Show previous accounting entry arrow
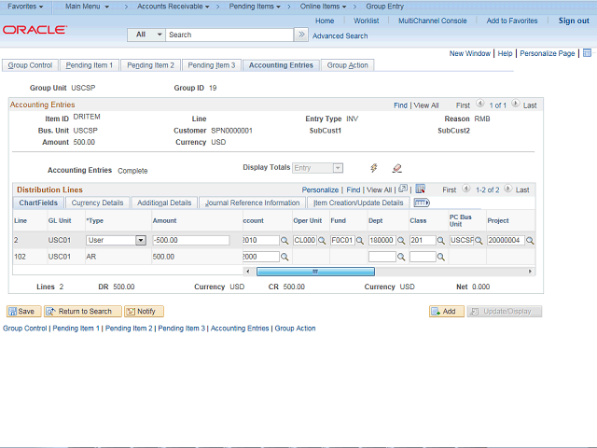Image resolution: width=597 pixels, height=448 pixels. [x=480, y=104]
